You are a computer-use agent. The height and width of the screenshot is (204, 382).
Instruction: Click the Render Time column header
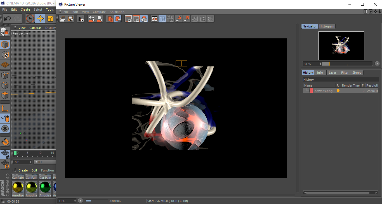(351, 85)
